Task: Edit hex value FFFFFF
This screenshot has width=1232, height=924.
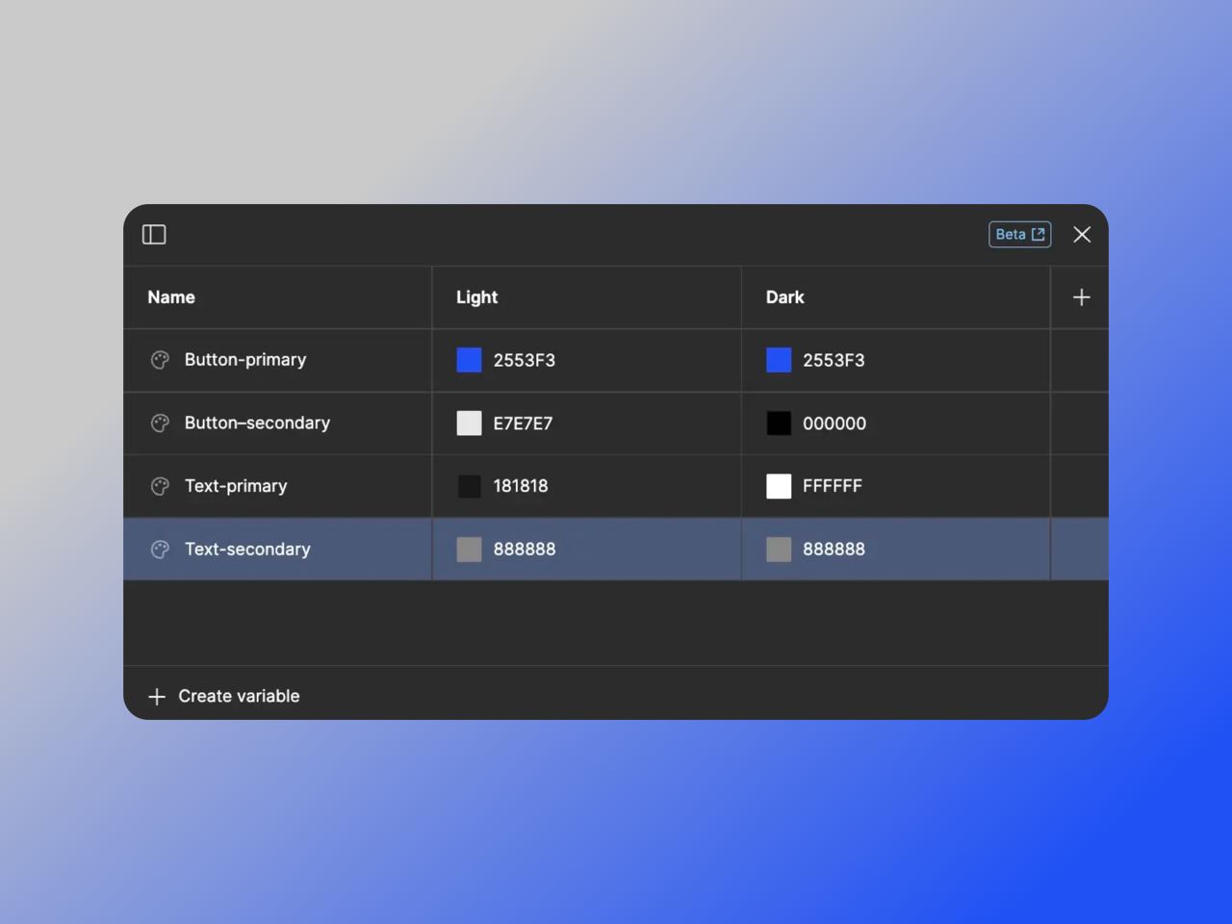Action: [x=833, y=486]
